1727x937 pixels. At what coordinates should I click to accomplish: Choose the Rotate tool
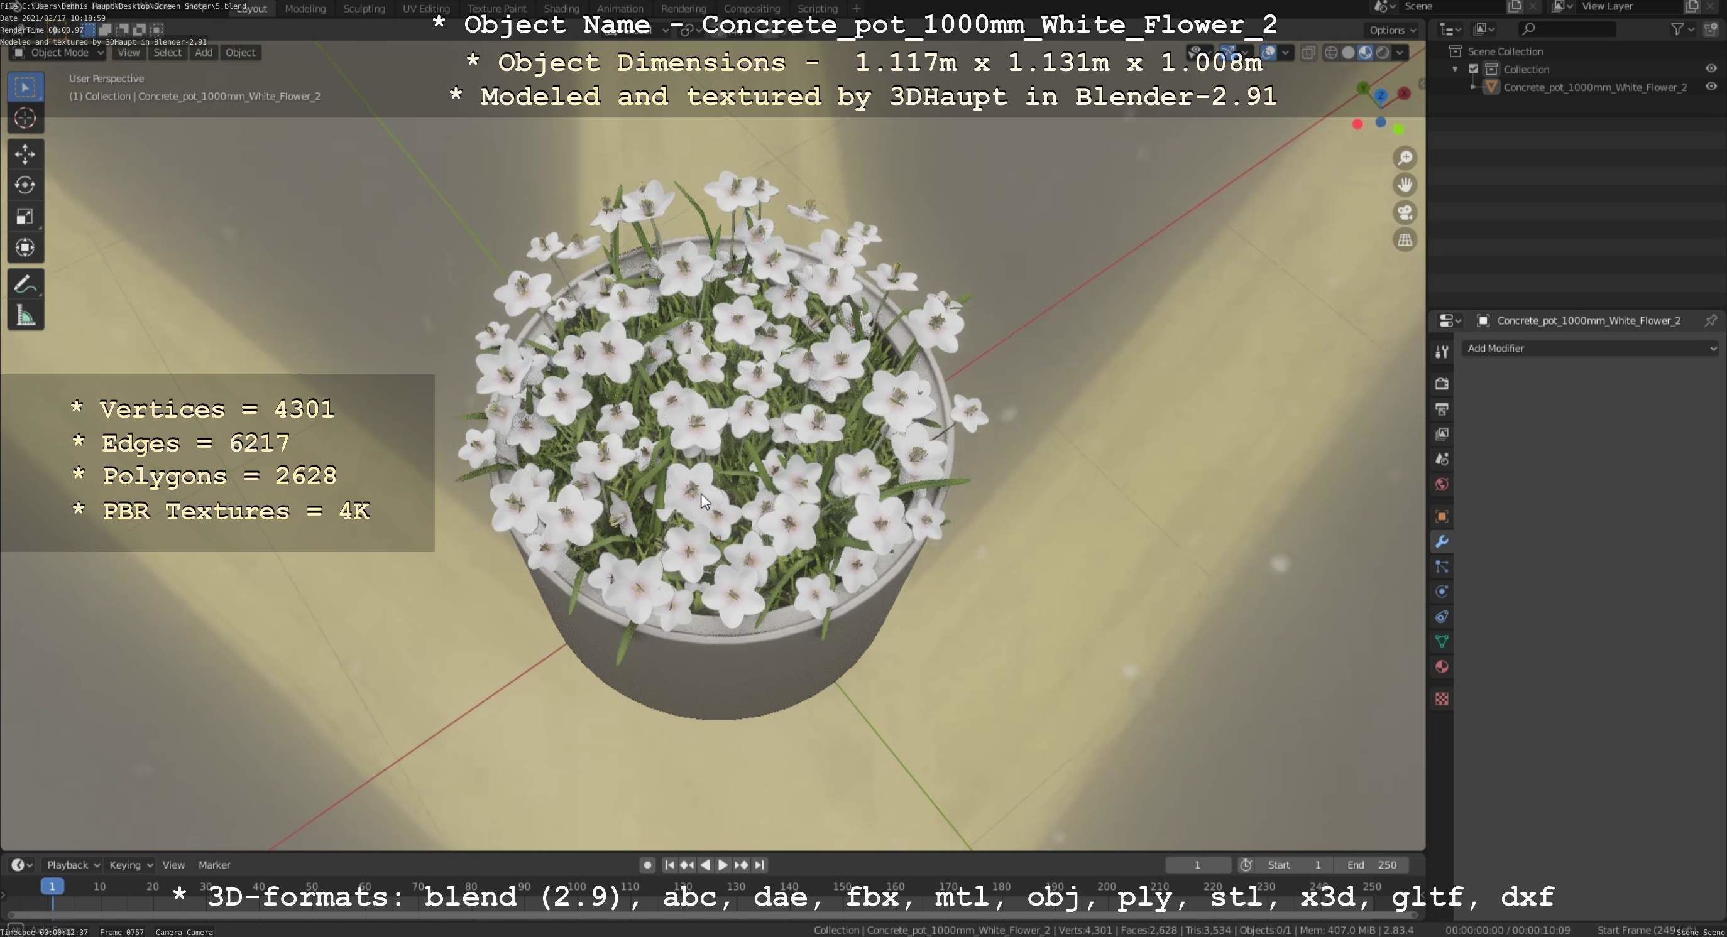[x=26, y=185]
